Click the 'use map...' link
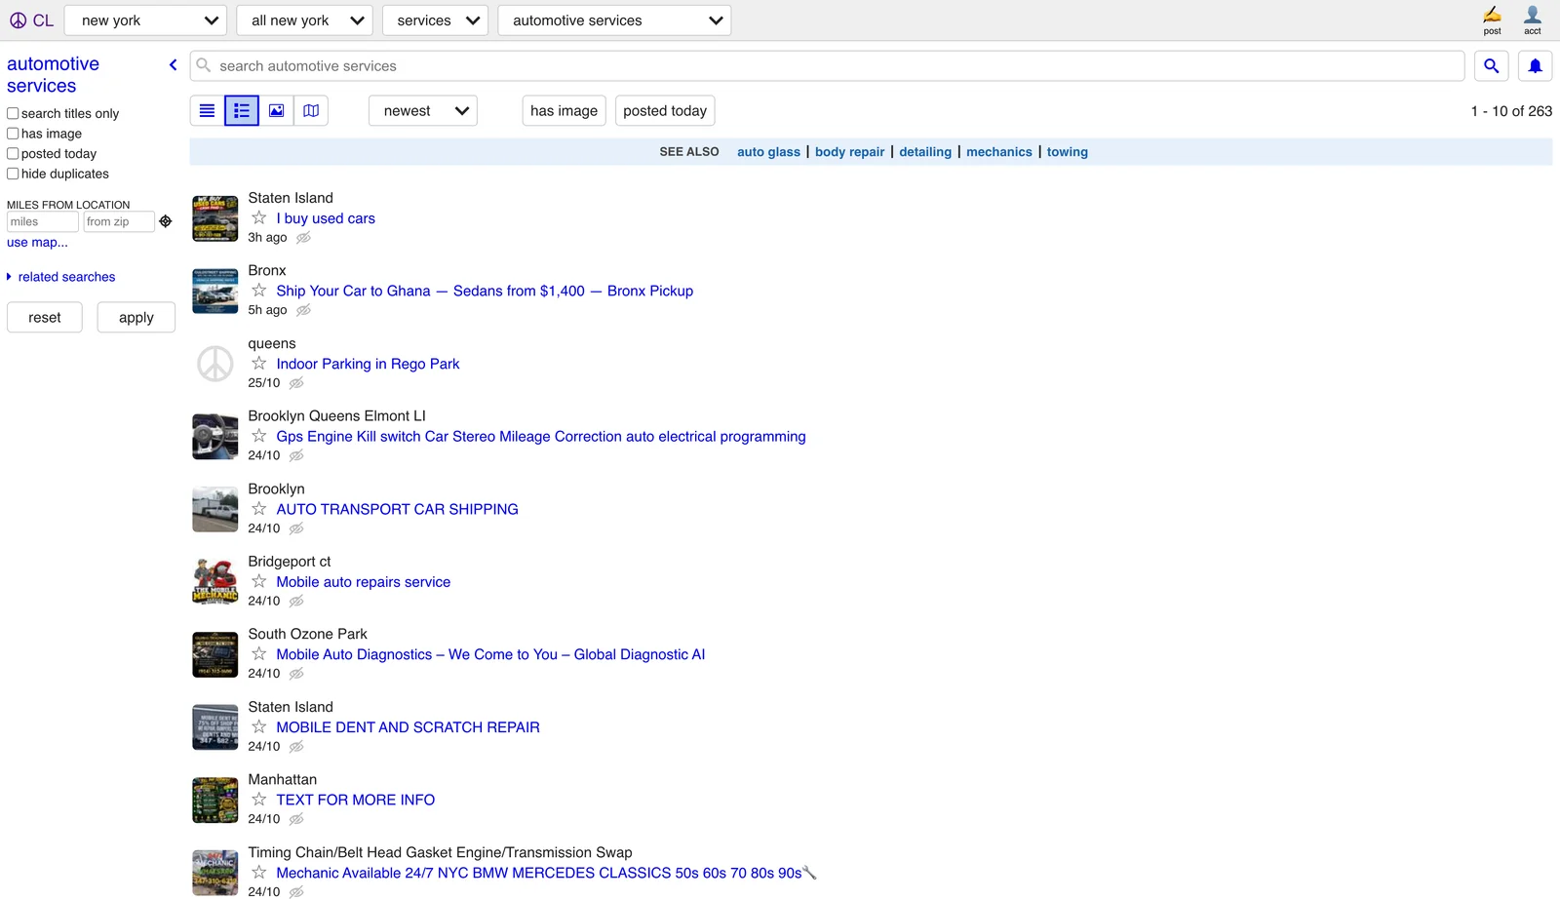The image size is (1560, 899). (x=37, y=243)
